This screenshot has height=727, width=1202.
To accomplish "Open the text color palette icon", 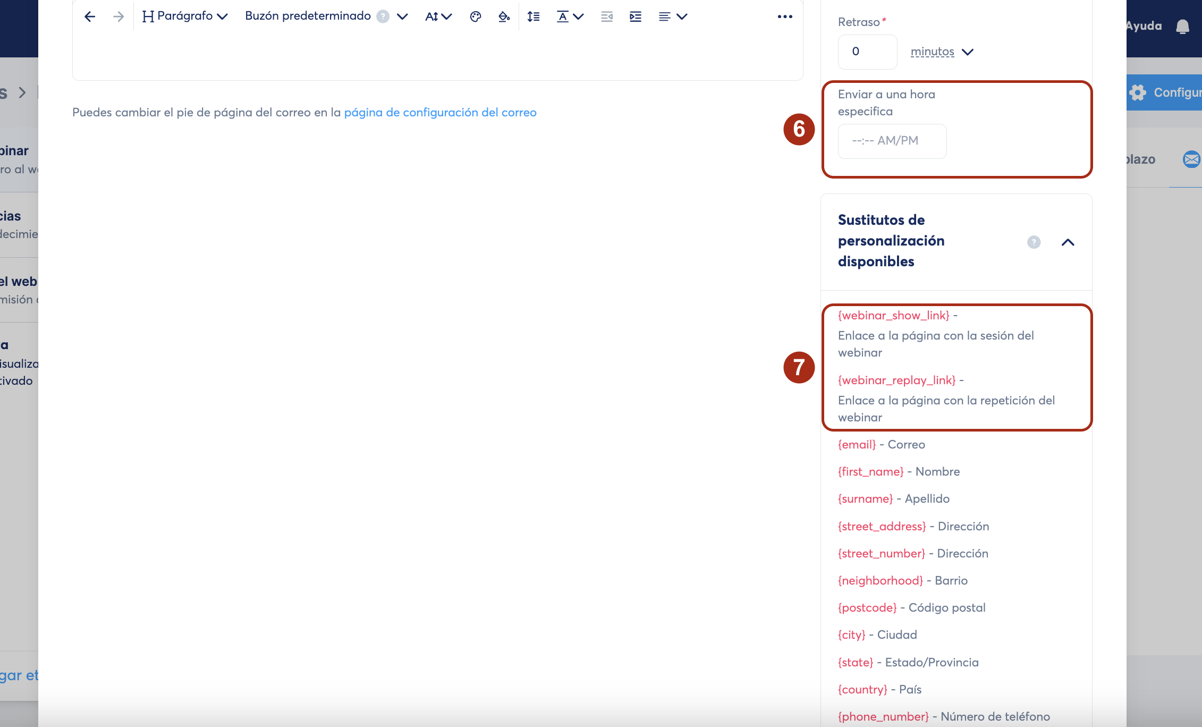I will click(476, 16).
